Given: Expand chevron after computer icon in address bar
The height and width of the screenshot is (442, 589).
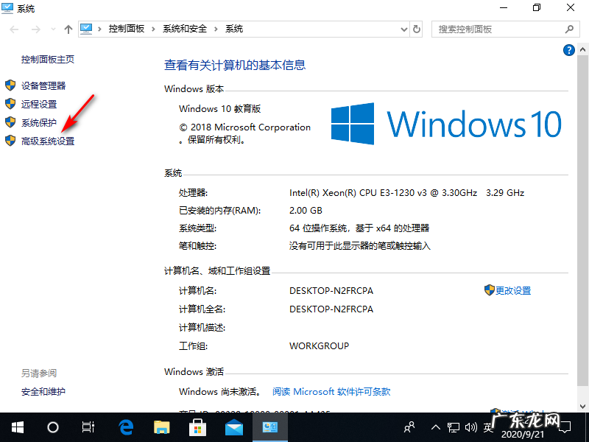Looking at the screenshot, I should [99, 29].
